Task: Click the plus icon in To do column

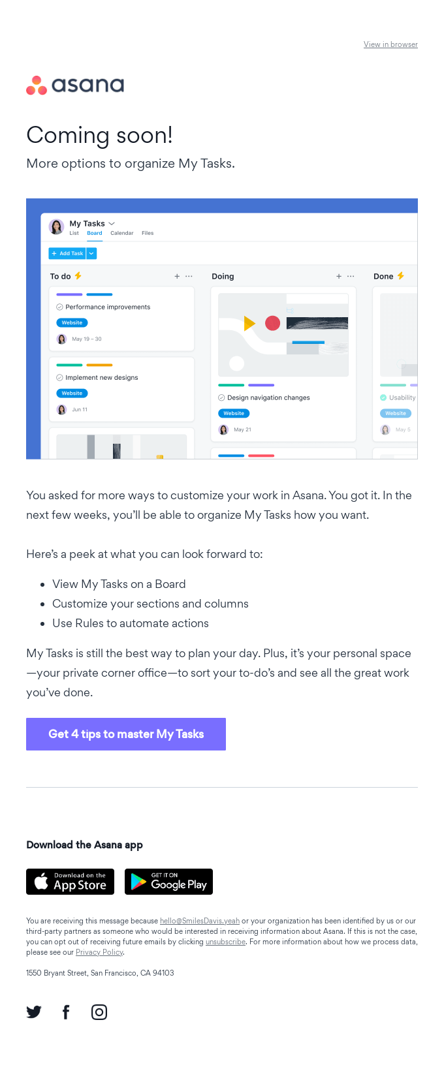Action: [177, 277]
